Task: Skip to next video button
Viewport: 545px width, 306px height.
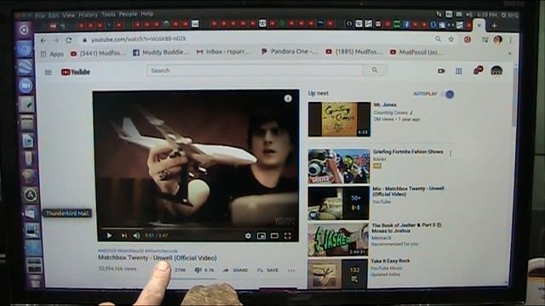Action: 123,235
